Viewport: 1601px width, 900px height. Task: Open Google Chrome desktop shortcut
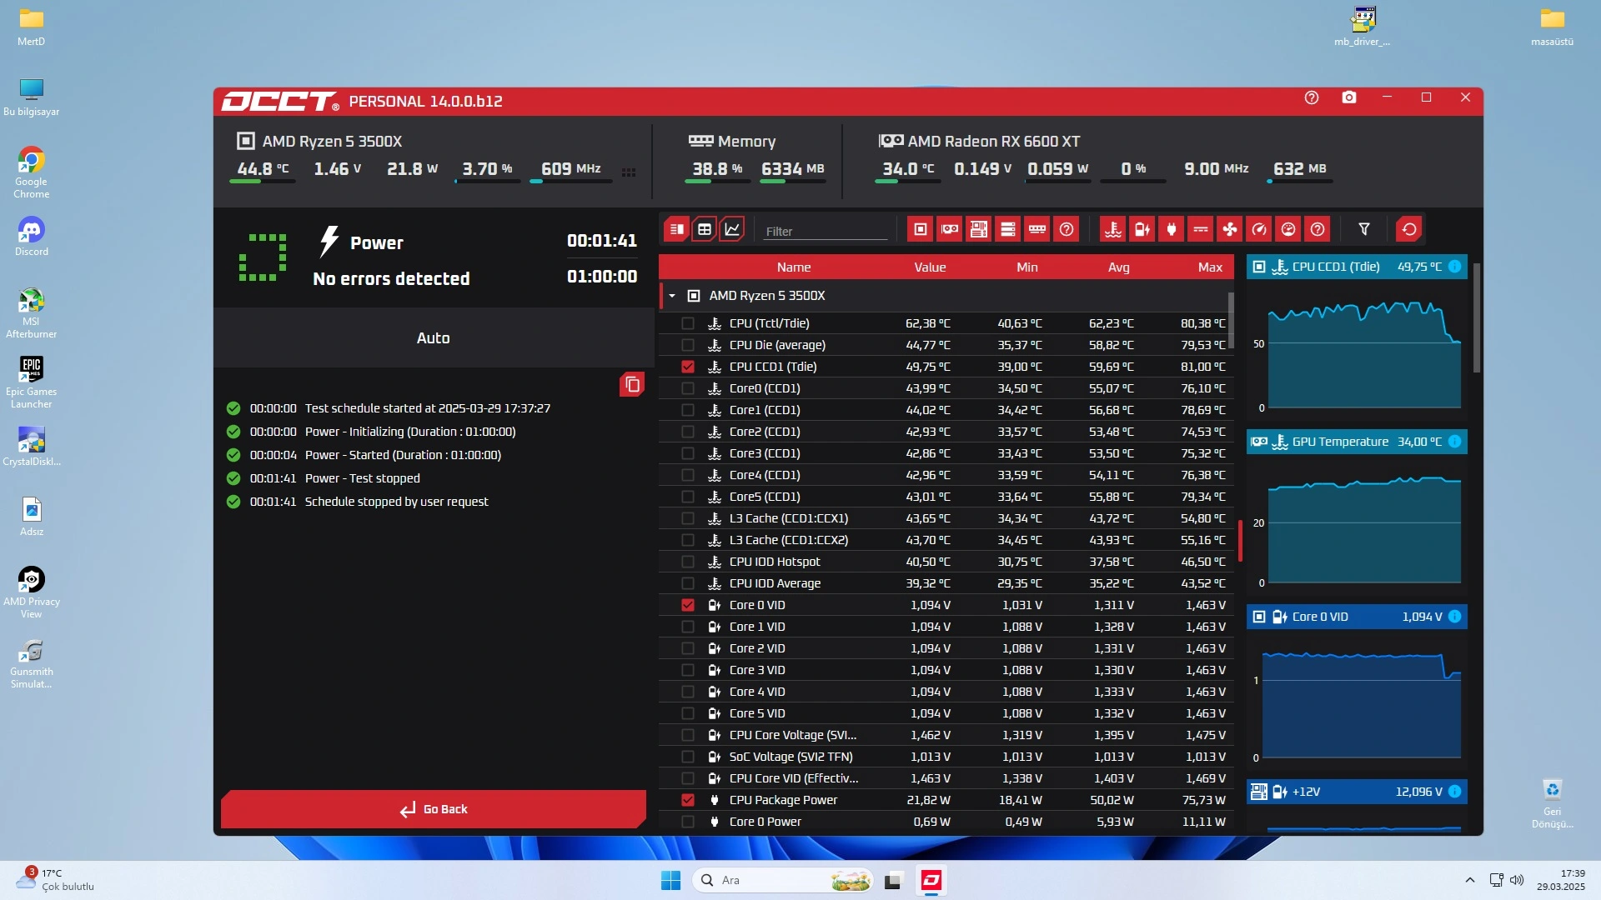coord(31,172)
